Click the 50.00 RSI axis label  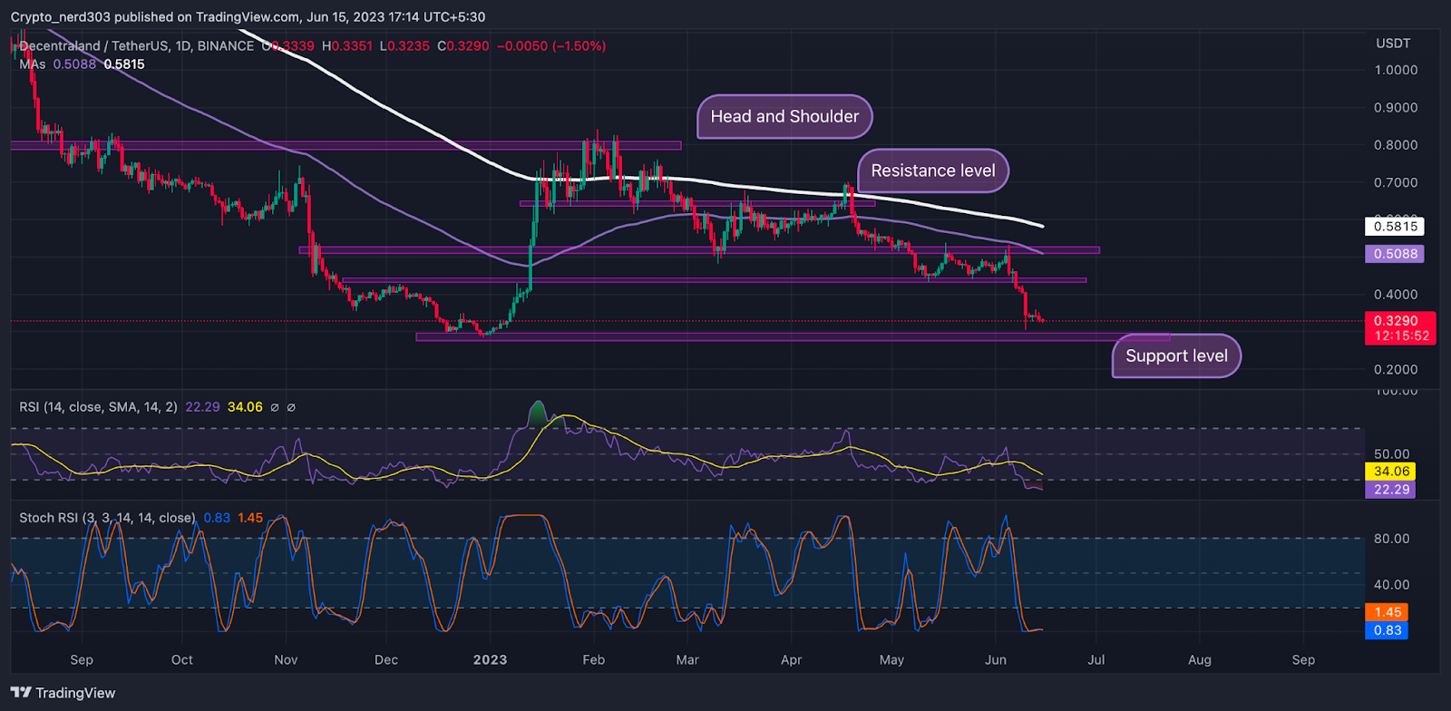click(1391, 454)
